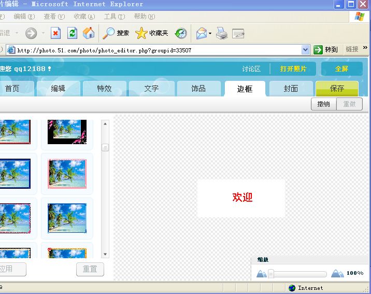Click the Edit page icon
This screenshot has height=294, width=371.
click(x=238, y=33)
